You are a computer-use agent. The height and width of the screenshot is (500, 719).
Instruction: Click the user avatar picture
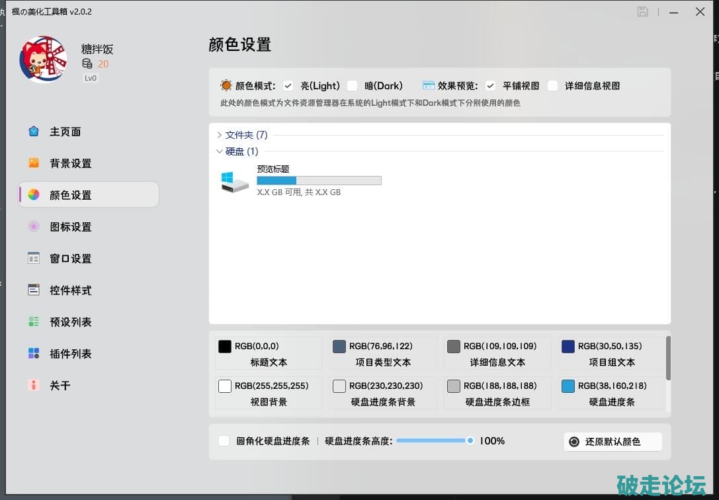[43, 59]
